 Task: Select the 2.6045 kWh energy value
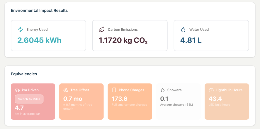(39, 40)
